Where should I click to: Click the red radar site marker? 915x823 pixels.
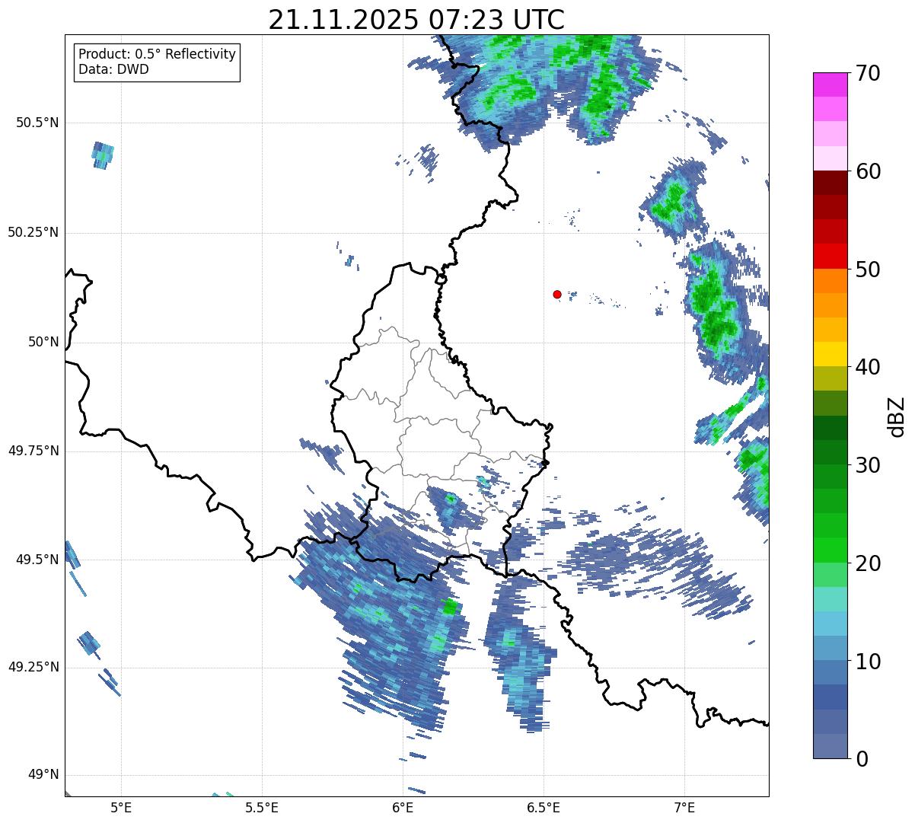[x=557, y=294]
